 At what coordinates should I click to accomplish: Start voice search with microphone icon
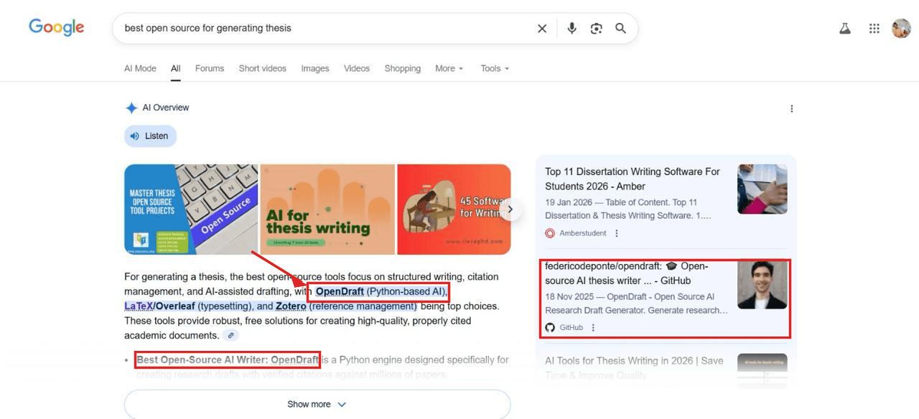[572, 29]
